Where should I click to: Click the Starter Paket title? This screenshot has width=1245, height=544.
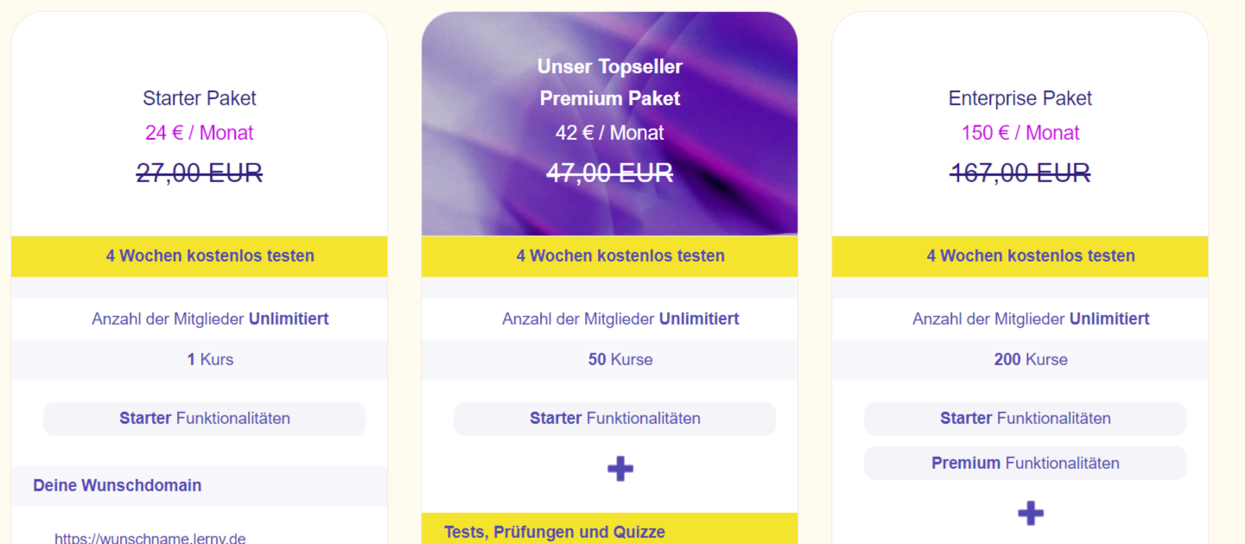pyautogui.click(x=200, y=98)
